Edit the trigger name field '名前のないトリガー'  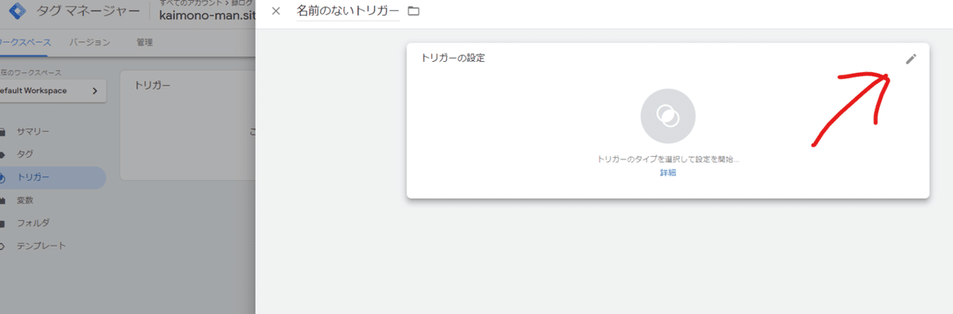click(x=348, y=11)
